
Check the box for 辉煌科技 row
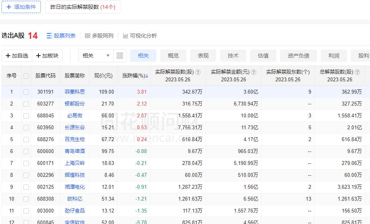coord(26,175)
